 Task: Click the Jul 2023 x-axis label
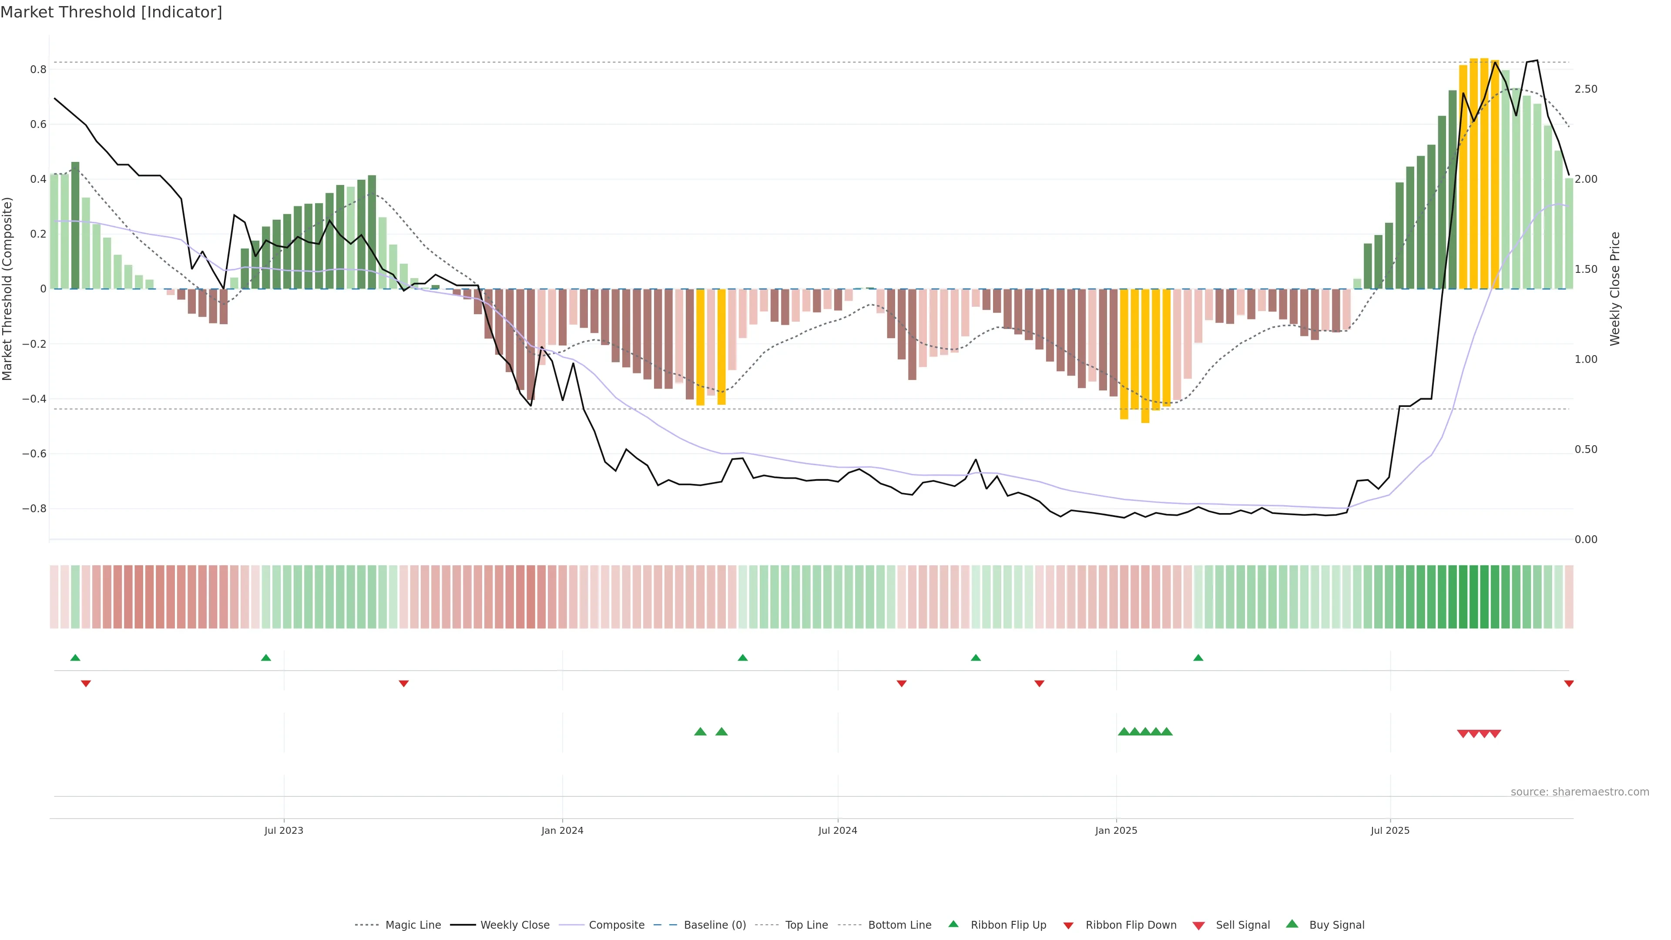283,830
